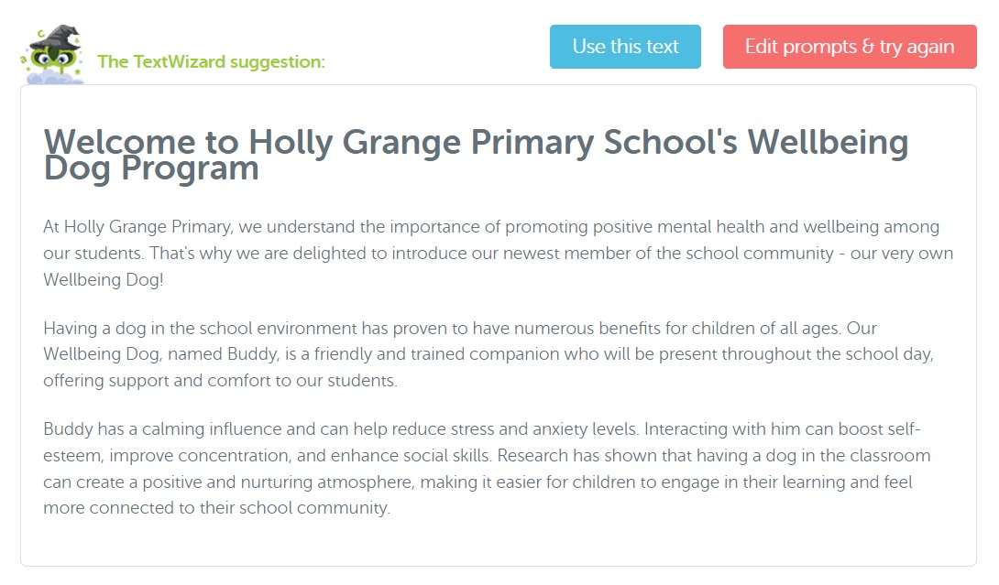Click the words 'Dog Program' in the heading

pyautogui.click(x=151, y=169)
